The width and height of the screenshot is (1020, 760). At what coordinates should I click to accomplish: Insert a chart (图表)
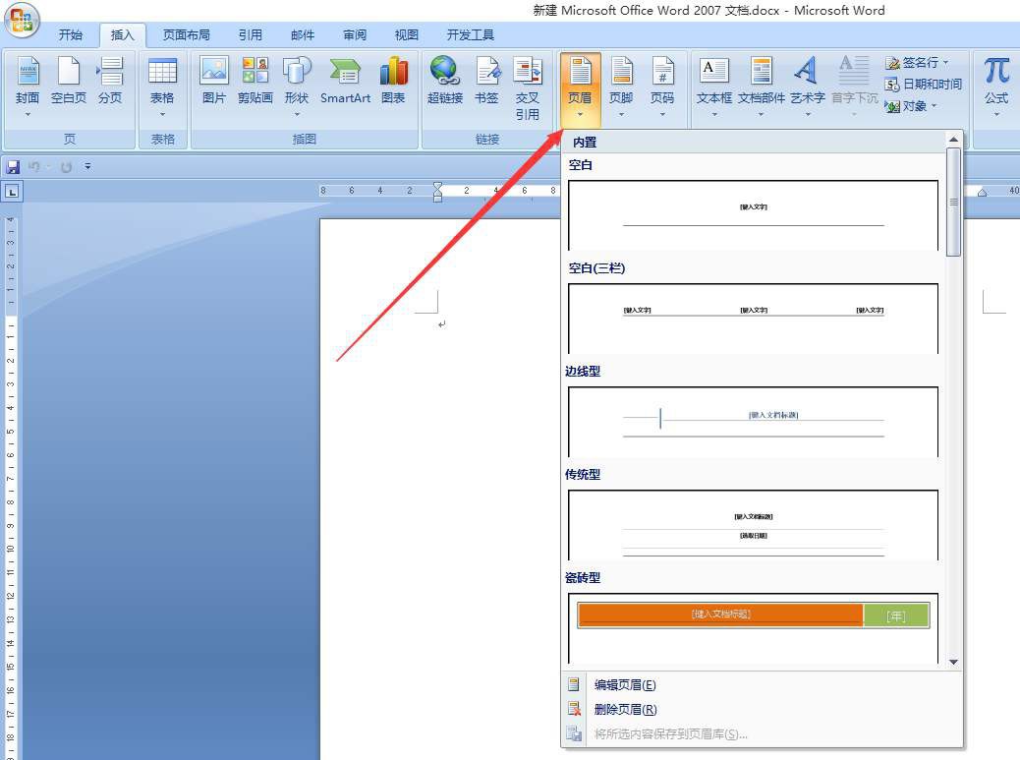click(x=394, y=82)
